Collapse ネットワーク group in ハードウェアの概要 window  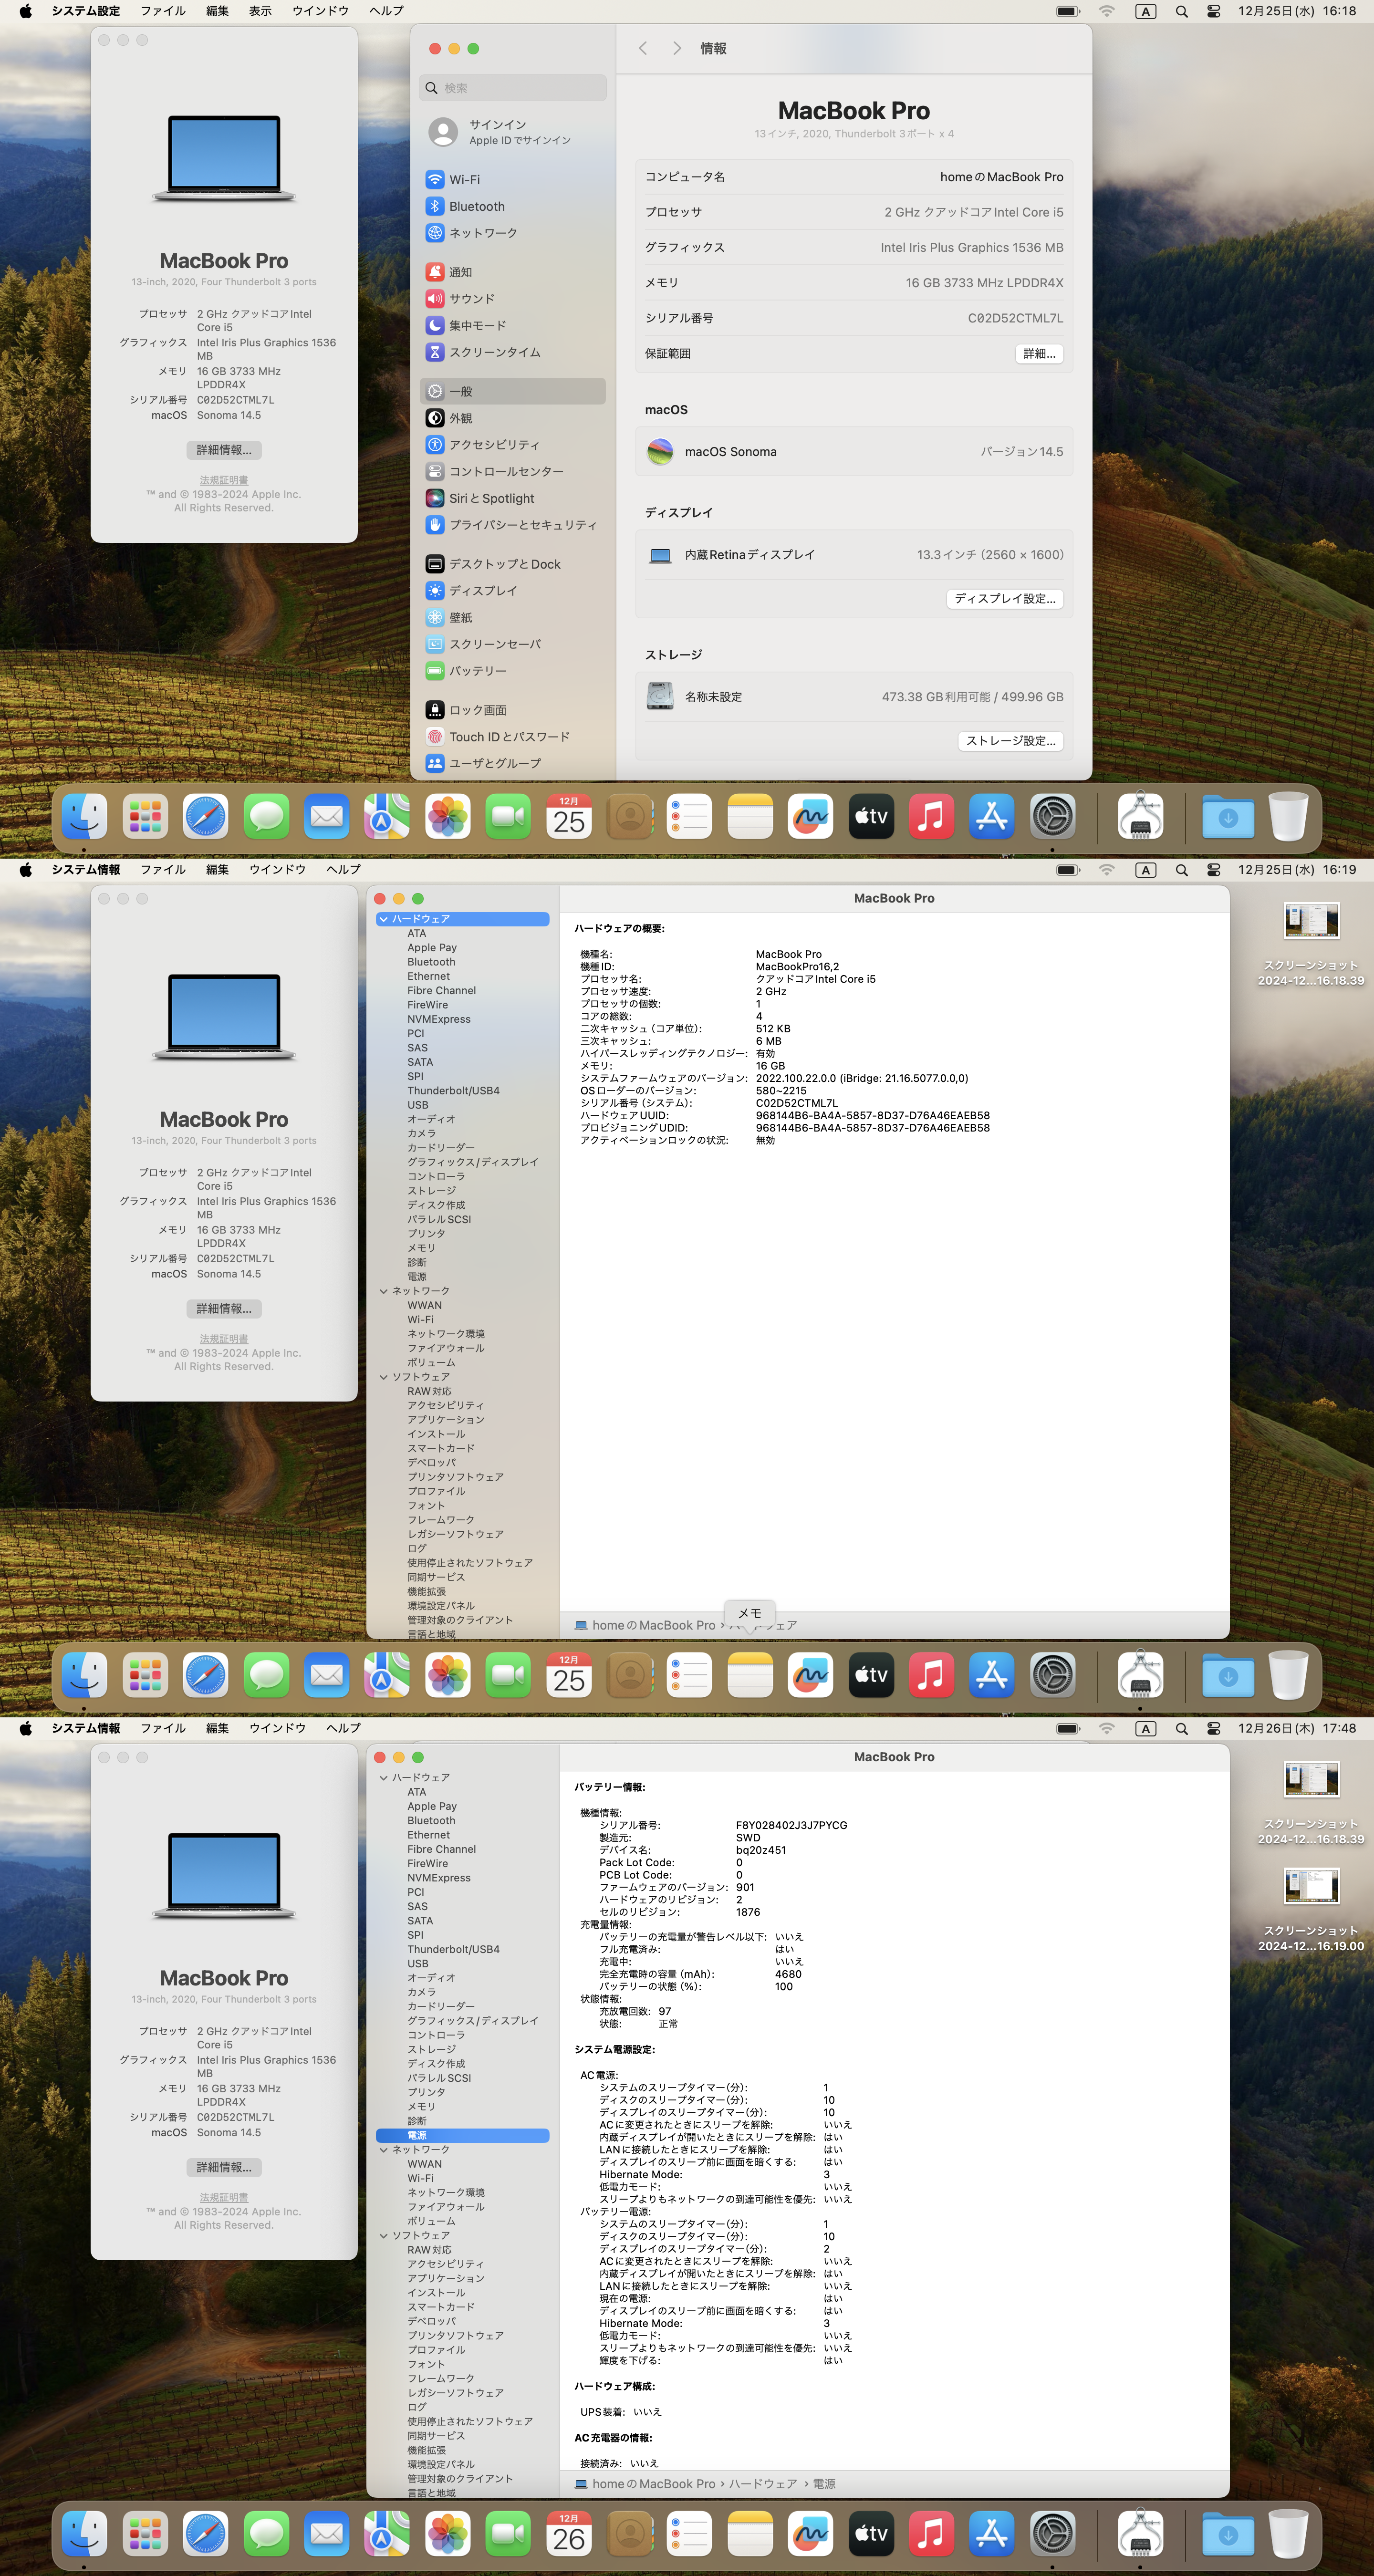coord(383,1291)
